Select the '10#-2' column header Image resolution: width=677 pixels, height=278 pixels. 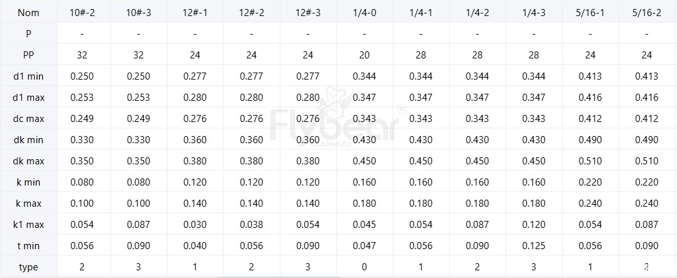coord(82,12)
